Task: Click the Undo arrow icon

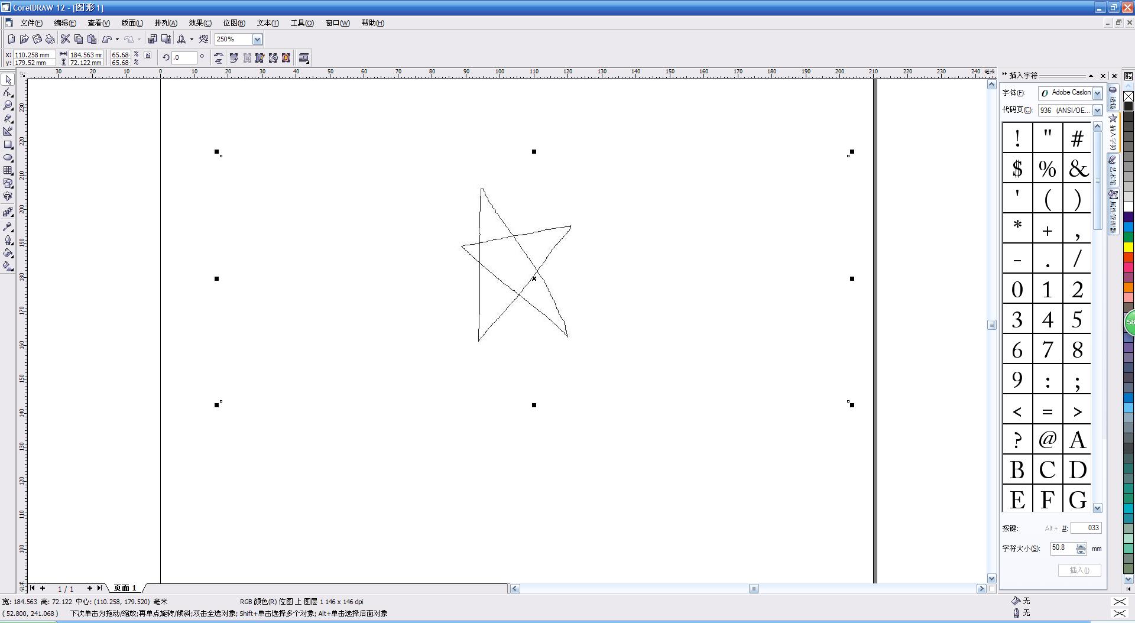Action: pos(107,39)
